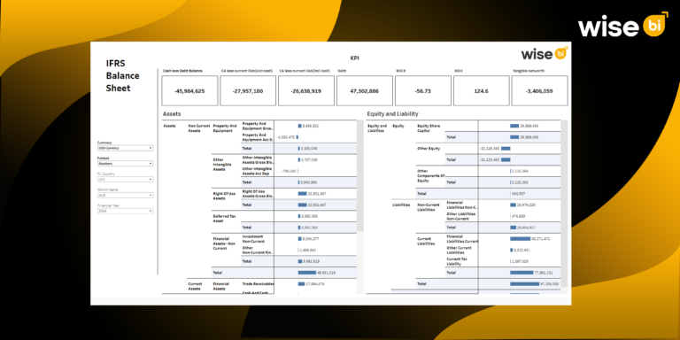The height and width of the screenshot is (340, 680).
Task: Click the "Assets" section heading
Action: click(x=172, y=113)
